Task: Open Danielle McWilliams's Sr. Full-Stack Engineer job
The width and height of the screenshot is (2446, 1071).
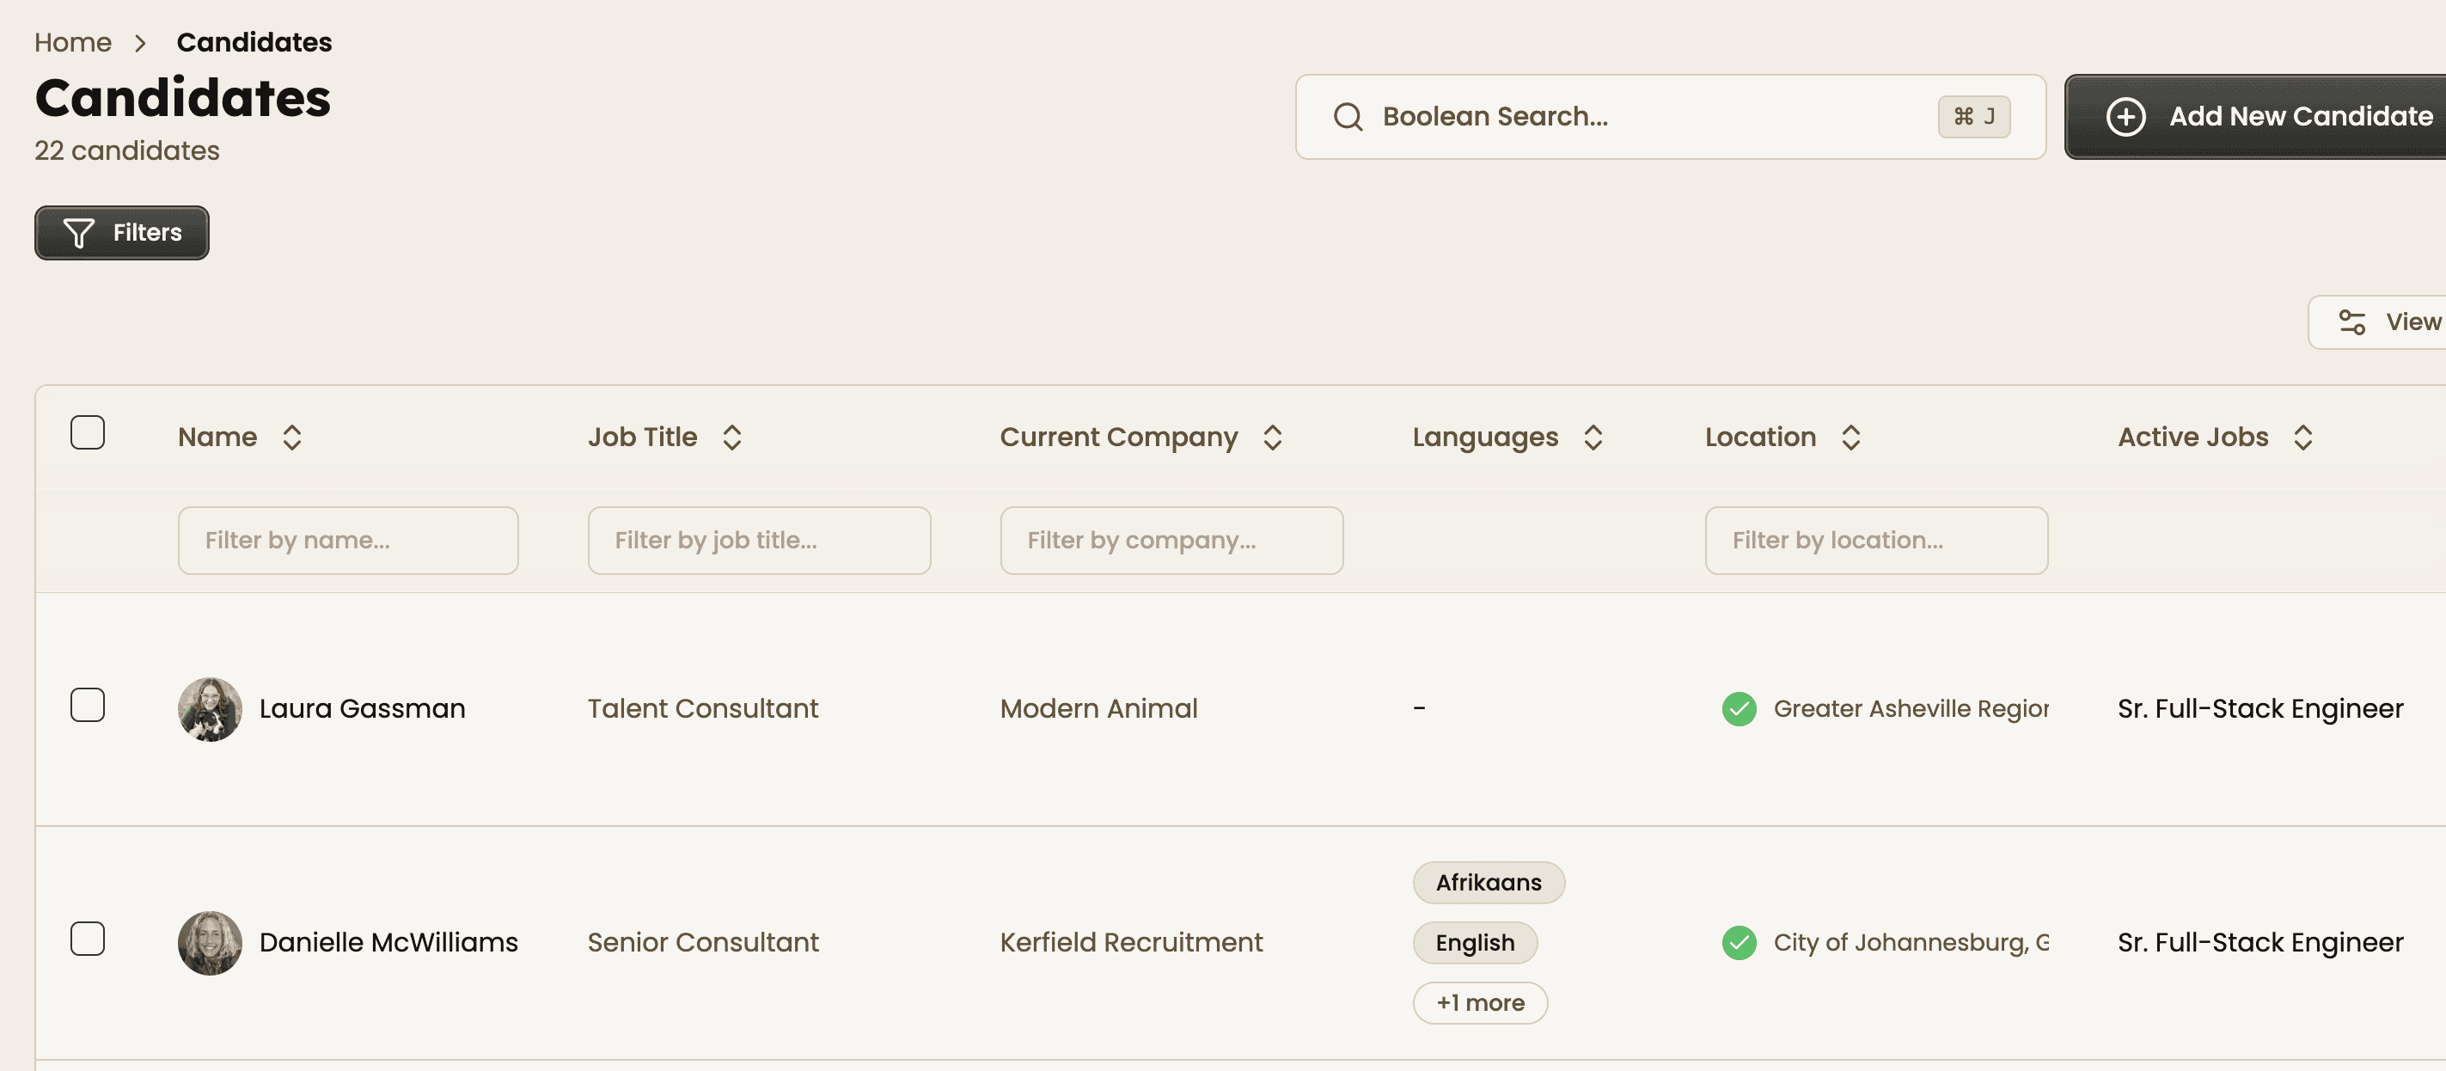Action: [2259, 942]
